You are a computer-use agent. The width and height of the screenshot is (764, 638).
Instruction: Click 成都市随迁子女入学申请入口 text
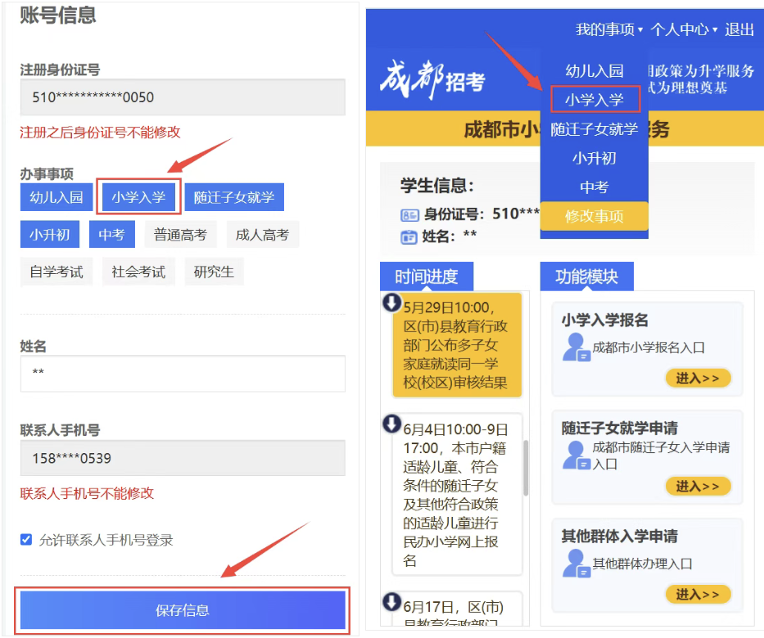coord(661,456)
